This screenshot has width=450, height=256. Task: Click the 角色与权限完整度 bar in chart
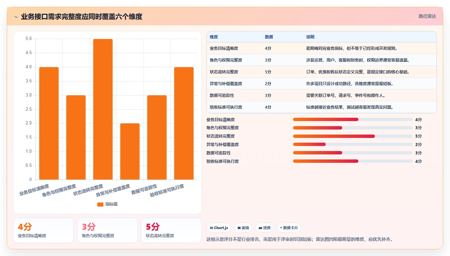point(76,137)
